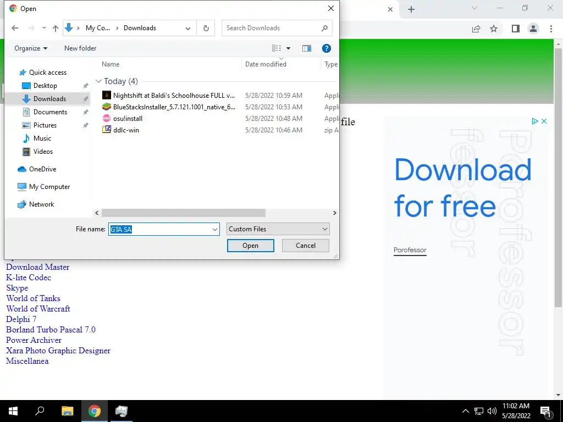The height and width of the screenshot is (422, 563).
Task: Open the view options dropdown arrow
Action: tap(288, 48)
